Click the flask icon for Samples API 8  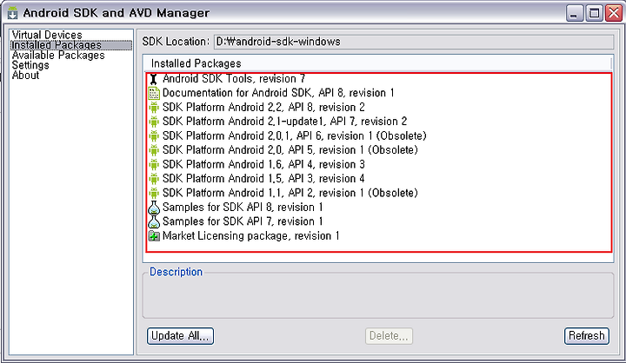tap(154, 208)
